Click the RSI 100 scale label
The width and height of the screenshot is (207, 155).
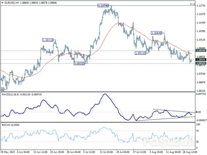[198, 124]
